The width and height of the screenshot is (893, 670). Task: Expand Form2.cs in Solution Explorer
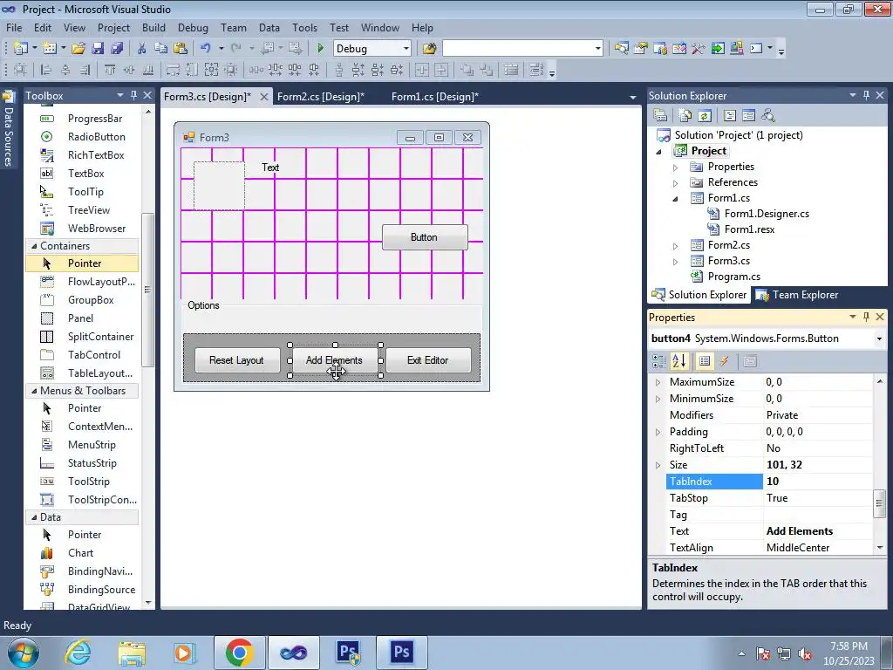point(676,245)
